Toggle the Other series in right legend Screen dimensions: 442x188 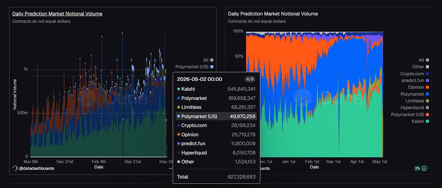click(420, 67)
